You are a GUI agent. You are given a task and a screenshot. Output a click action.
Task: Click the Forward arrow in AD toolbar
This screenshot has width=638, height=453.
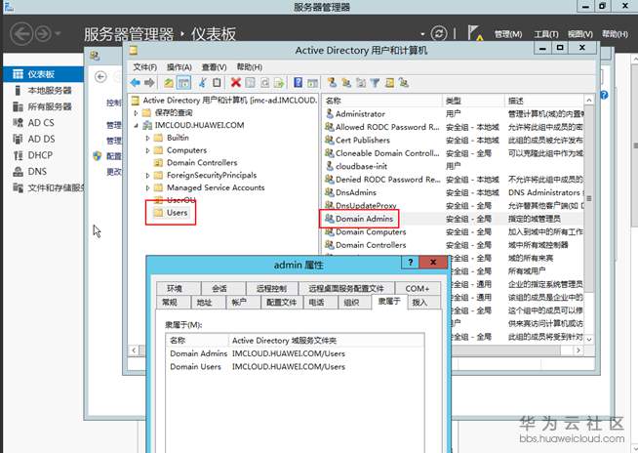pos(149,83)
